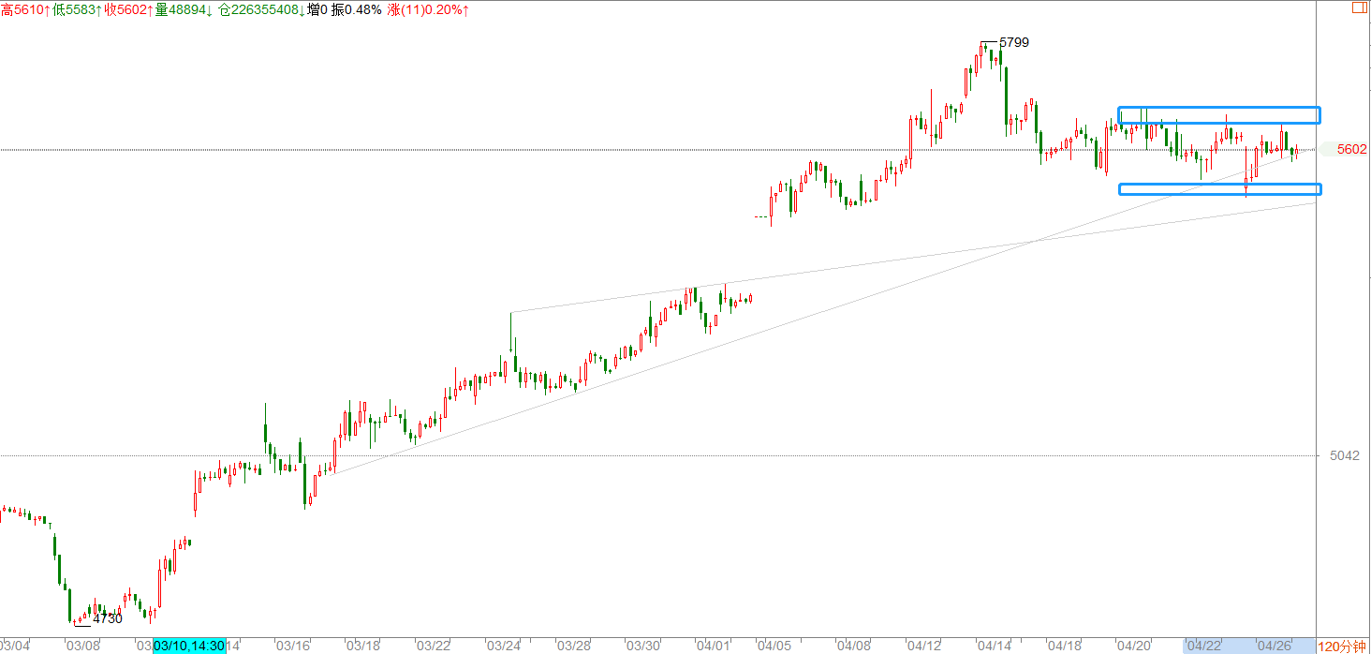Open the 120分钟 period selector
This screenshot has width=1371, height=654.
[x=1341, y=646]
